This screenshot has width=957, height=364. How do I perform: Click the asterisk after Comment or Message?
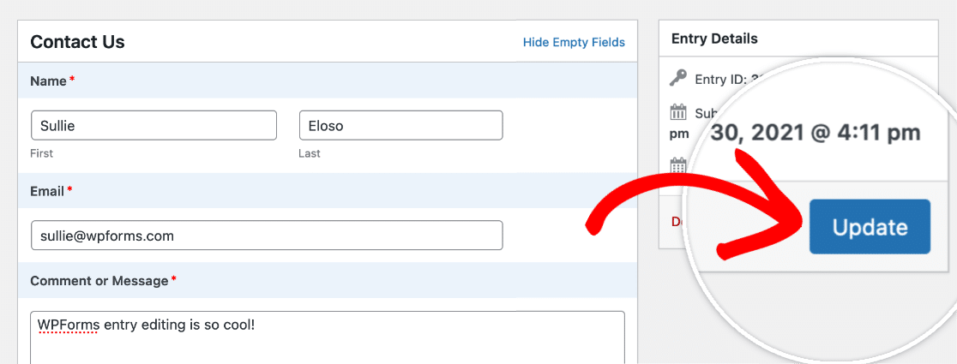(x=174, y=280)
